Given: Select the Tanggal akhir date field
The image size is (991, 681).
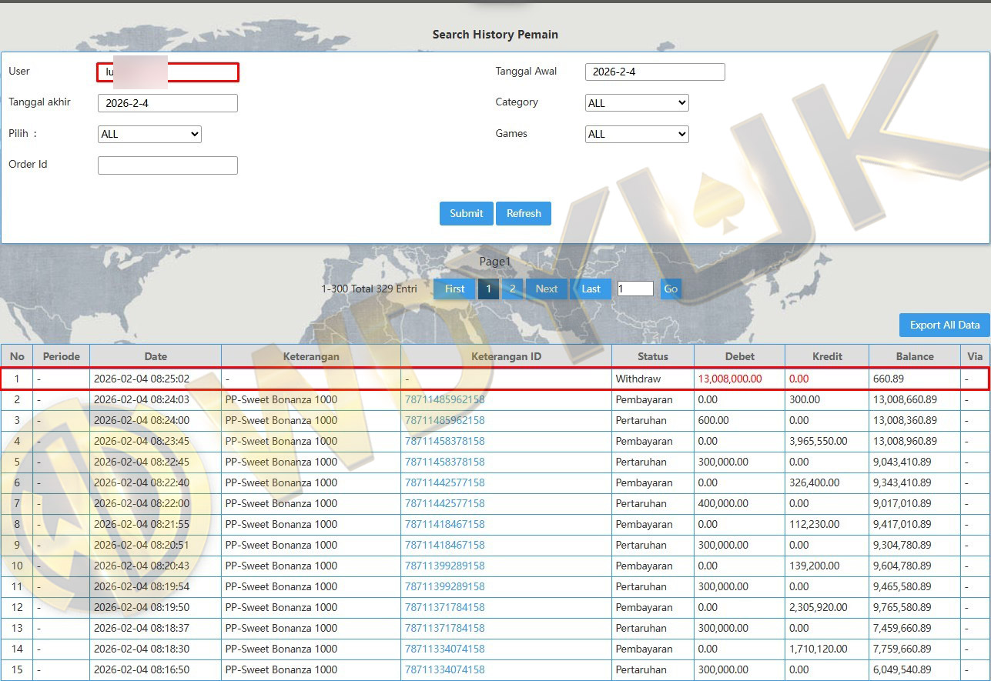Looking at the screenshot, I should click(168, 103).
